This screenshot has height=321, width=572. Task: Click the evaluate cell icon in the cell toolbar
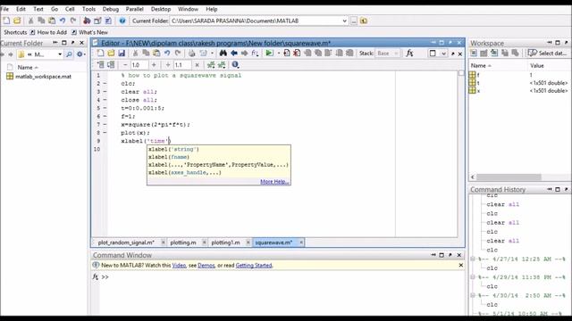[x=101, y=65]
